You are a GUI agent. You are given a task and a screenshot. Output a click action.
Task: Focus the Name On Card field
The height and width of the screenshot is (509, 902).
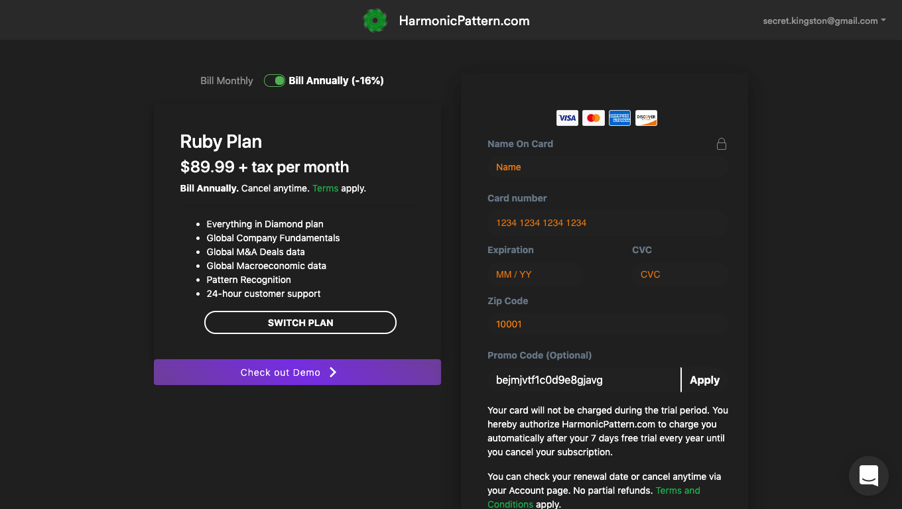607,167
